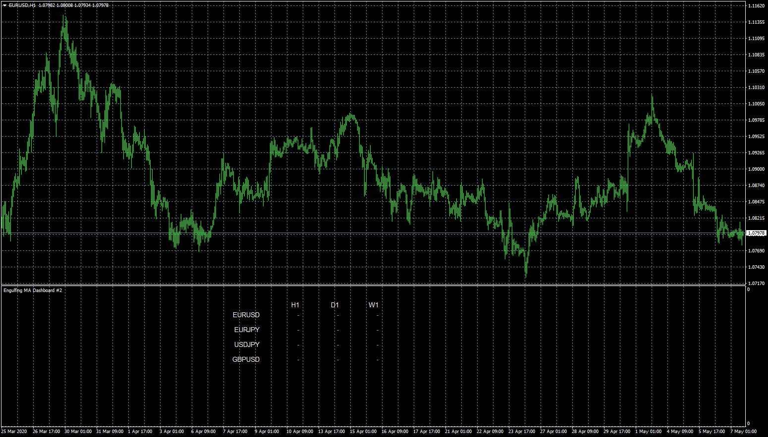Click the 1.08215 price scale label
This screenshot has width=768, height=437.
click(756, 218)
